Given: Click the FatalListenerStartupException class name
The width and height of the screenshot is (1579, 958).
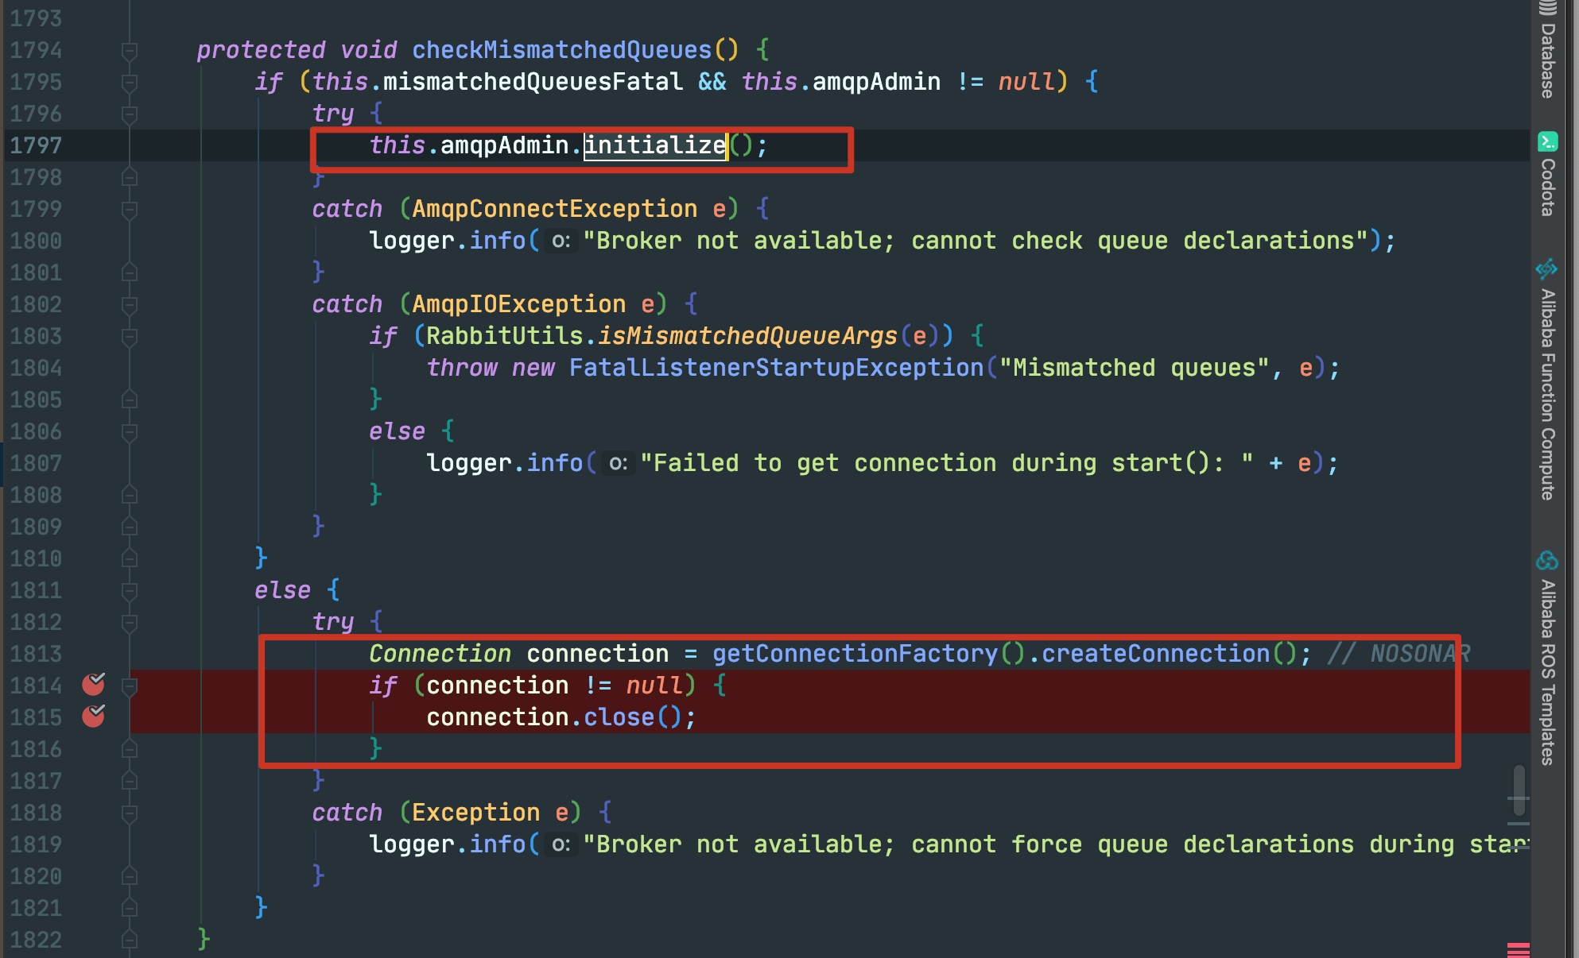Looking at the screenshot, I should [x=776, y=368].
